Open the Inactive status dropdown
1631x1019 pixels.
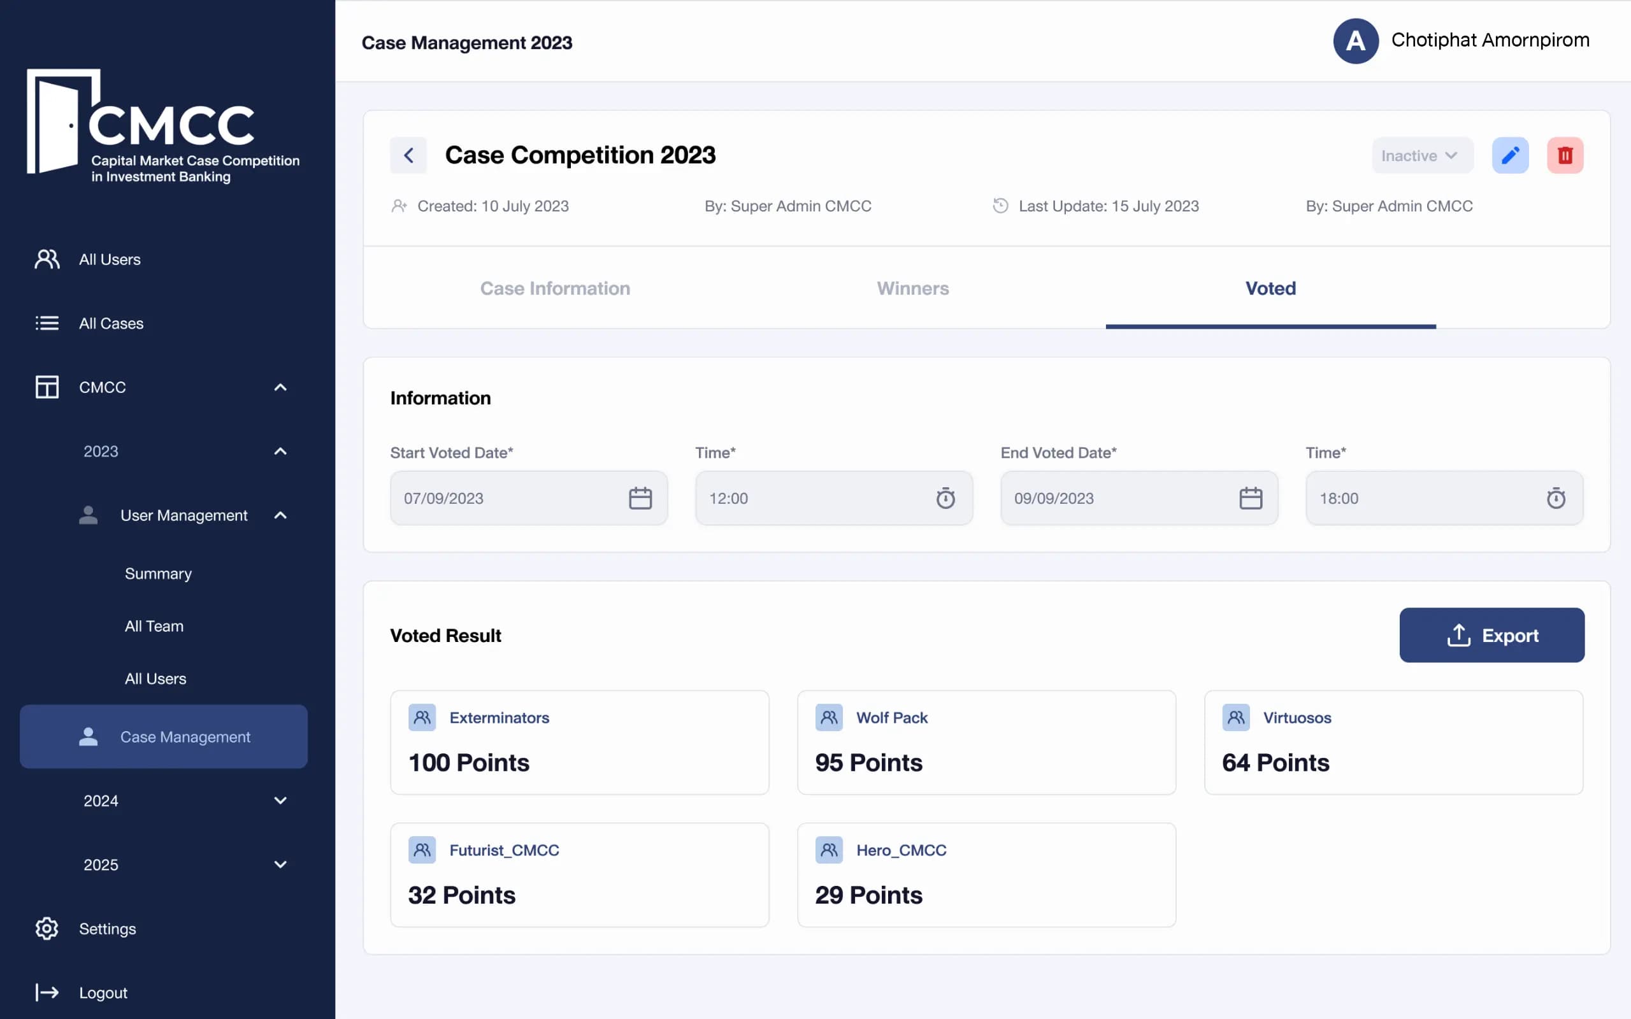[1421, 155]
